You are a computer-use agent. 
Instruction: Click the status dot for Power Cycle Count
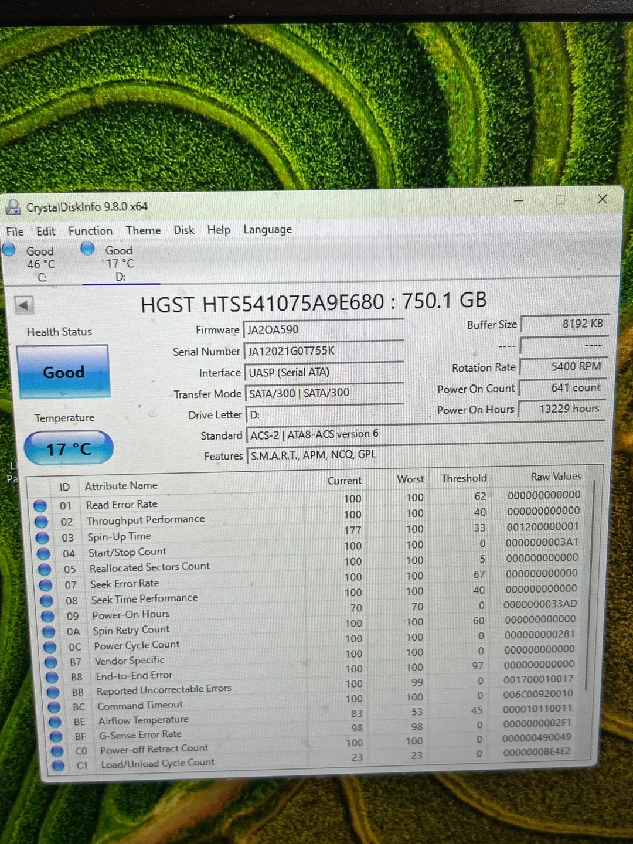[x=50, y=647]
